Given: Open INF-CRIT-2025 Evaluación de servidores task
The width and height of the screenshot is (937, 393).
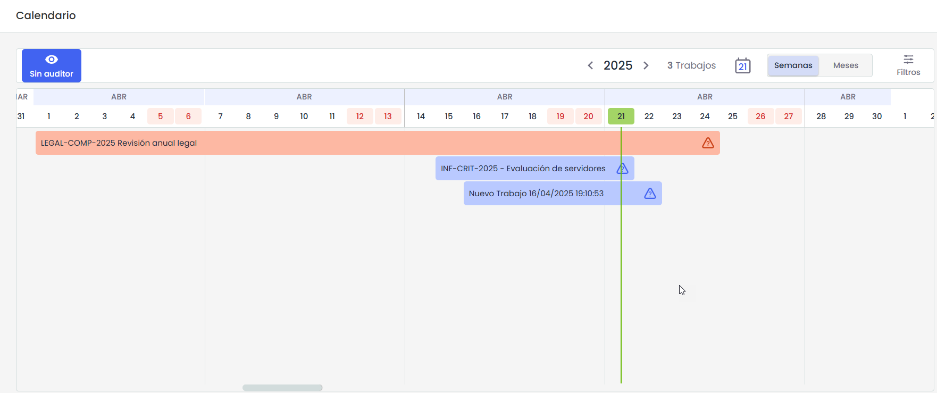Looking at the screenshot, I should (523, 169).
